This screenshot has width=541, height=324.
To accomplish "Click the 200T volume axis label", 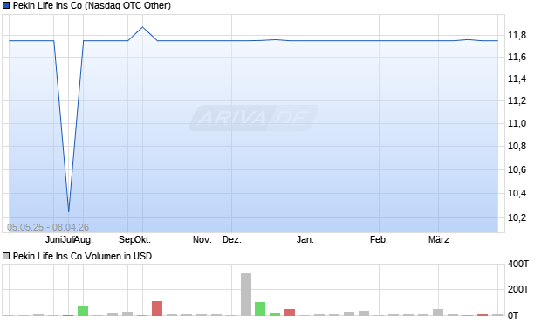I will [x=518, y=289].
